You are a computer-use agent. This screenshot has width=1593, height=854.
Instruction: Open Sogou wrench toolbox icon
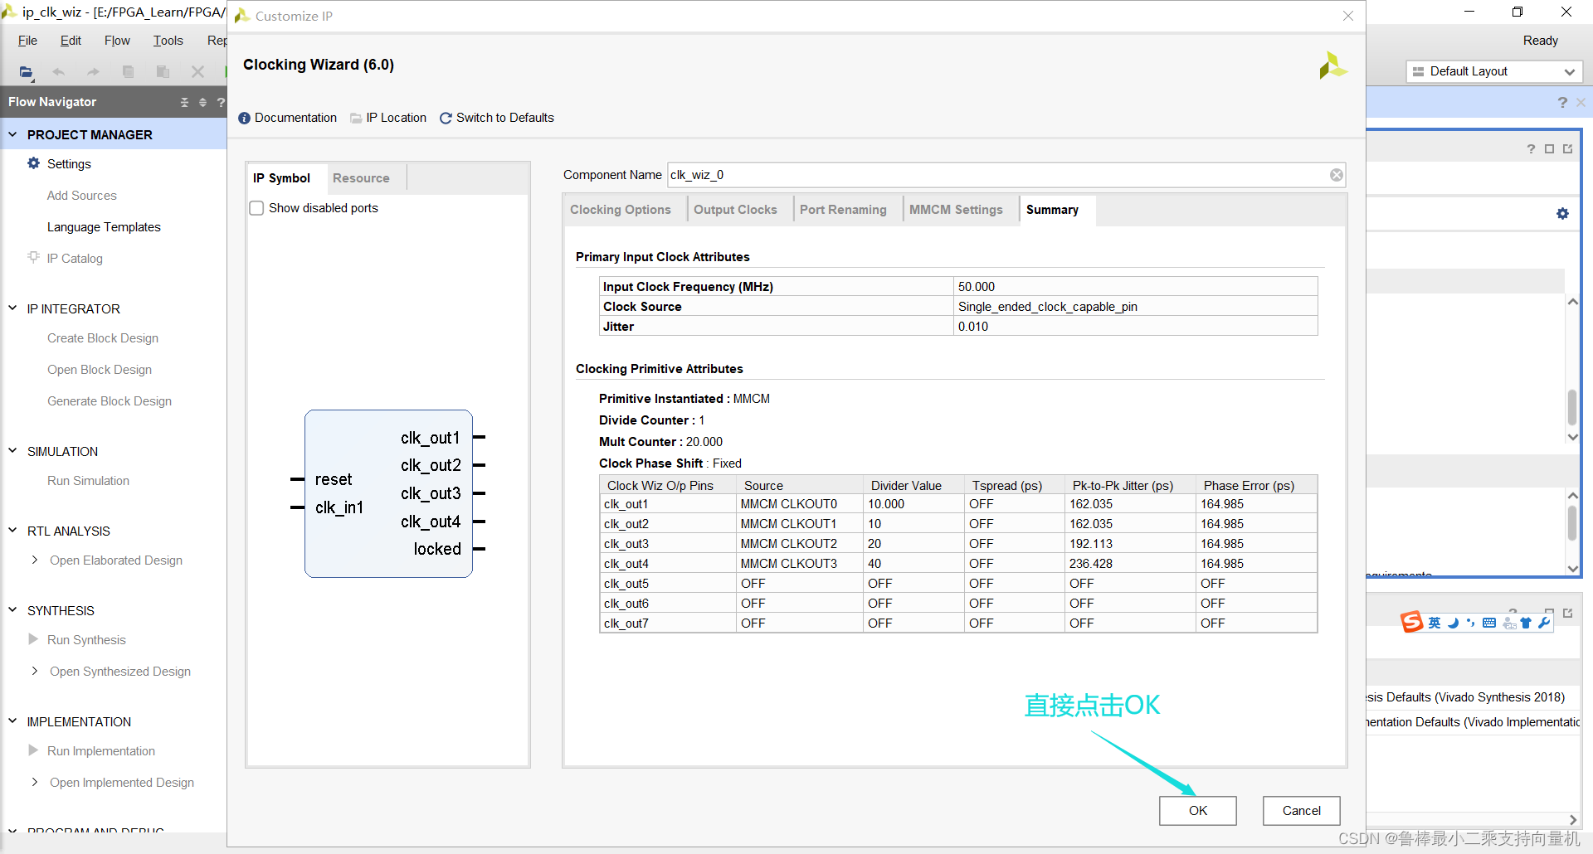click(x=1544, y=623)
